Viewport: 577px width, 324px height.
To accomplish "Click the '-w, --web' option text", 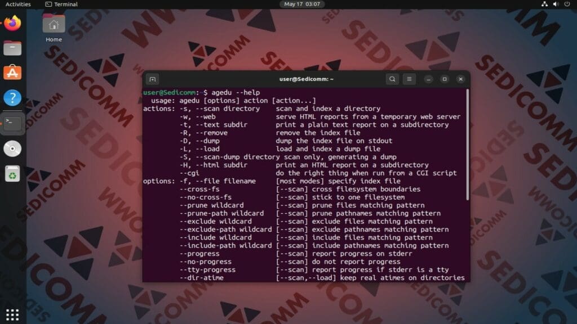I will tap(198, 117).
